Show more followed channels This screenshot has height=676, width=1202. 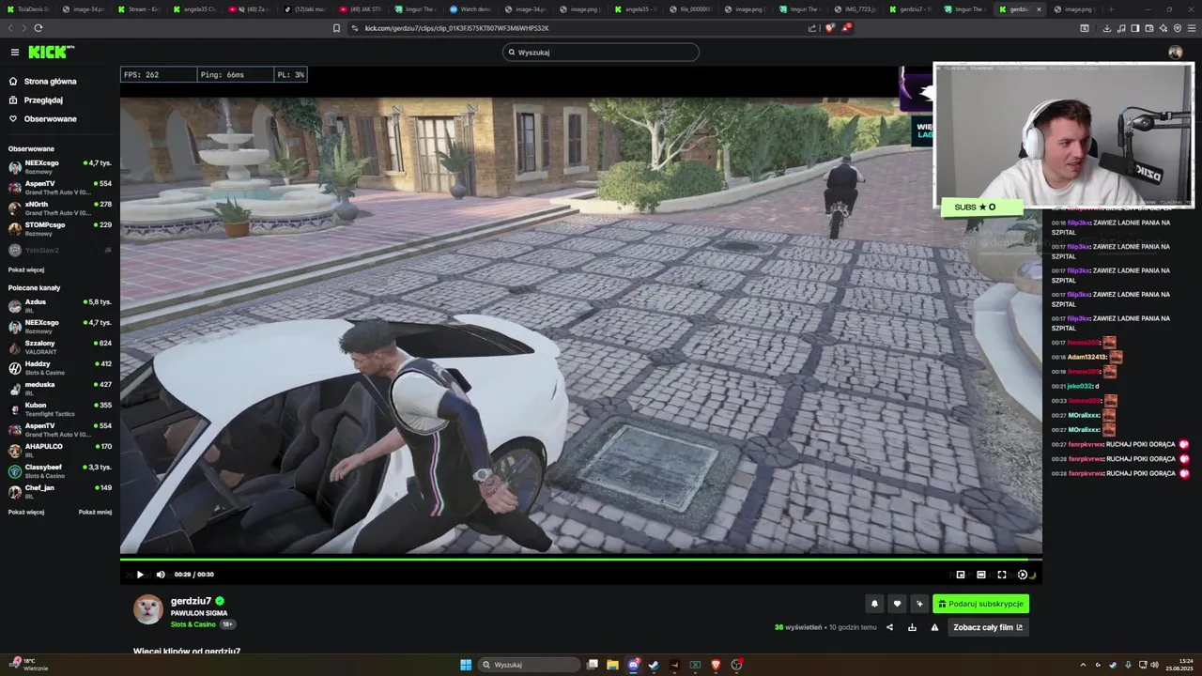click(x=26, y=269)
